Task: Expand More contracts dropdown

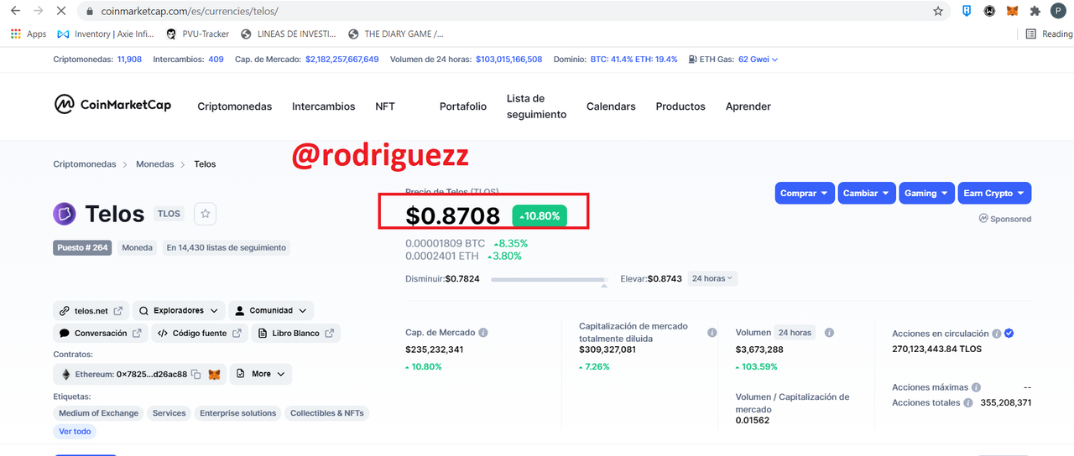Action: pos(261,374)
